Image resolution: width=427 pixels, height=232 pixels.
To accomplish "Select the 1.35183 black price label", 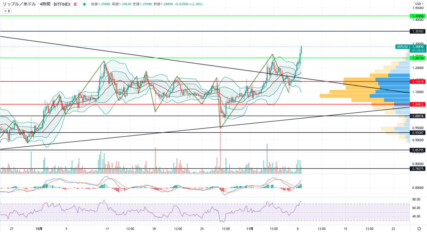I will coord(418,31).
